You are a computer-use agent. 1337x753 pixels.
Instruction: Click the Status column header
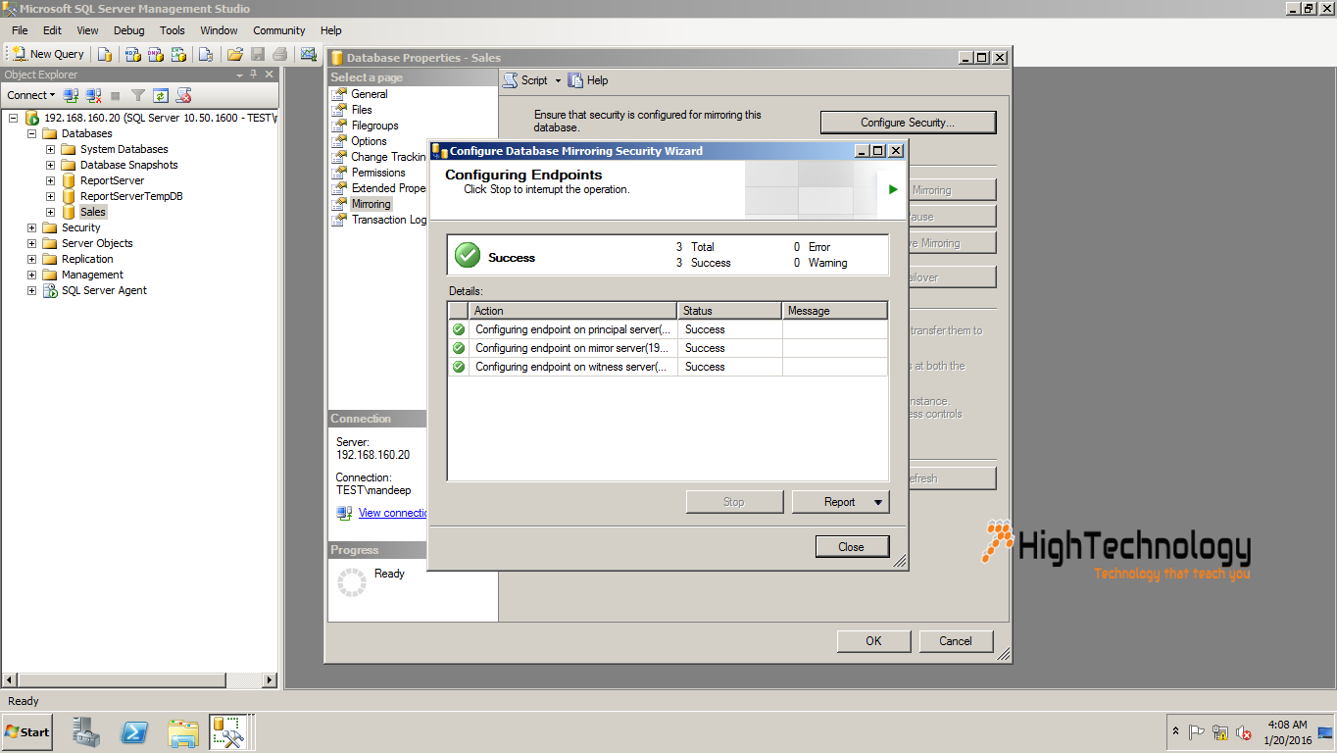[x=729, y=311]
